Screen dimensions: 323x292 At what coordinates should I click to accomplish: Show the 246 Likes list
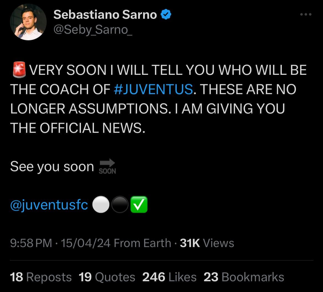click(169, 277)
